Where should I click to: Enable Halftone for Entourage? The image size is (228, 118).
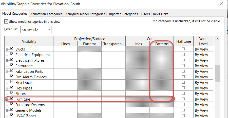pyautogui.click(x=183, y=66)
